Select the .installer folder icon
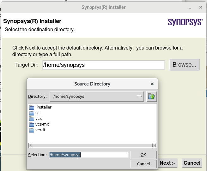This screenshot has height=171, width=207. tap(32, 107)
